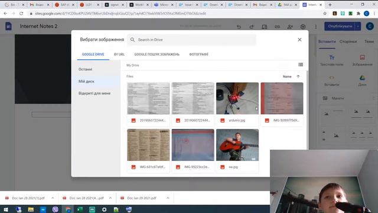Expand the publish options dropdown arrow

[358, 26]
